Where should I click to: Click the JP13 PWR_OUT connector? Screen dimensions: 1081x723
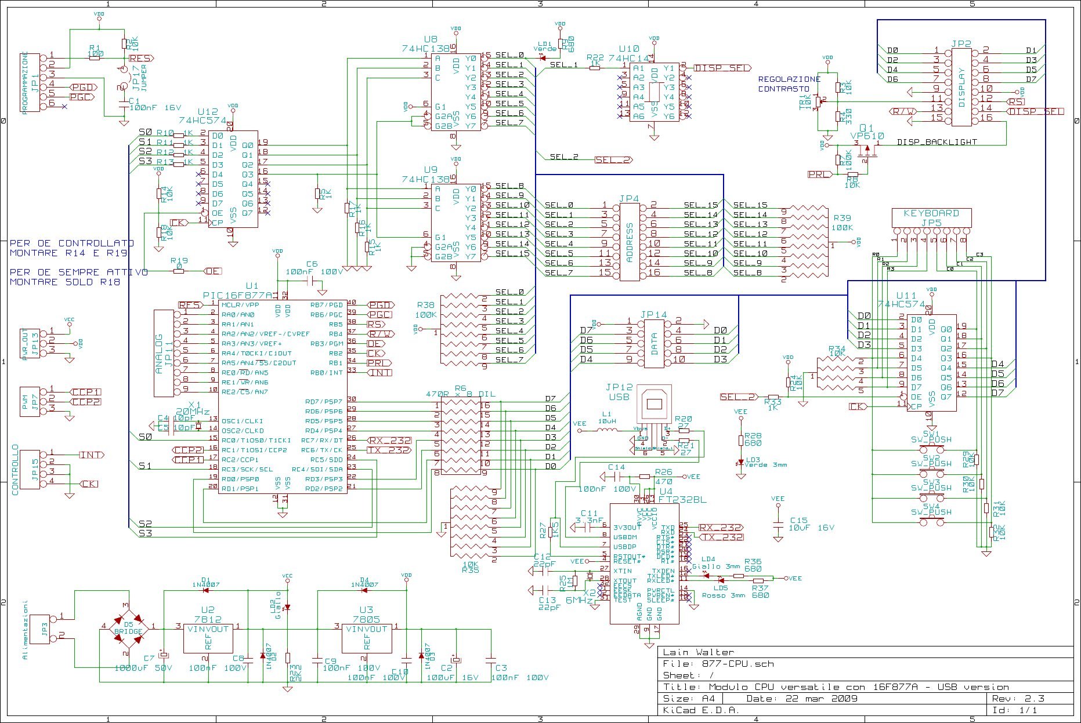coord(30,343)
